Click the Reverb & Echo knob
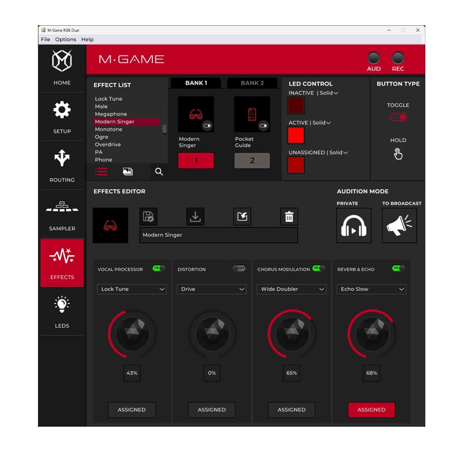The image size is (452, 452). [x=372, y=334]
